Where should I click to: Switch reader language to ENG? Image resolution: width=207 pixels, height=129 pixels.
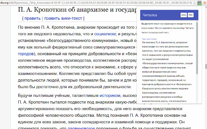coord(183,15)
